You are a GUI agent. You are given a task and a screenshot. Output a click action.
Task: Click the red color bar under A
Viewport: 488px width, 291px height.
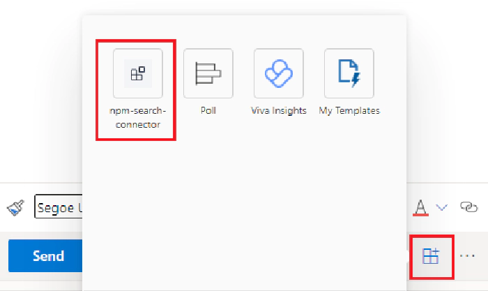tap(420, 215)
